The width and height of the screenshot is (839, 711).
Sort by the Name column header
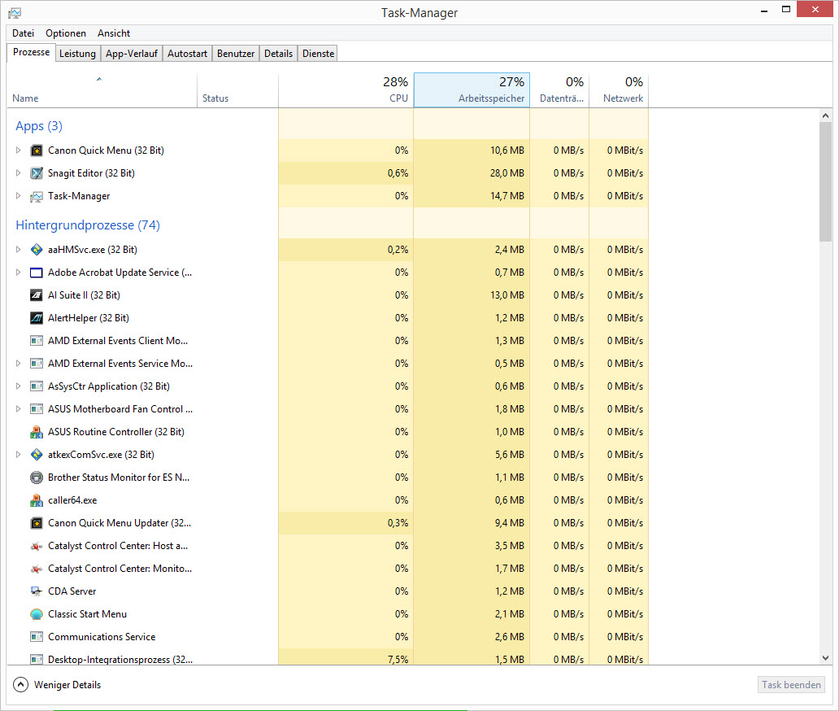click(x=102, y=90)
